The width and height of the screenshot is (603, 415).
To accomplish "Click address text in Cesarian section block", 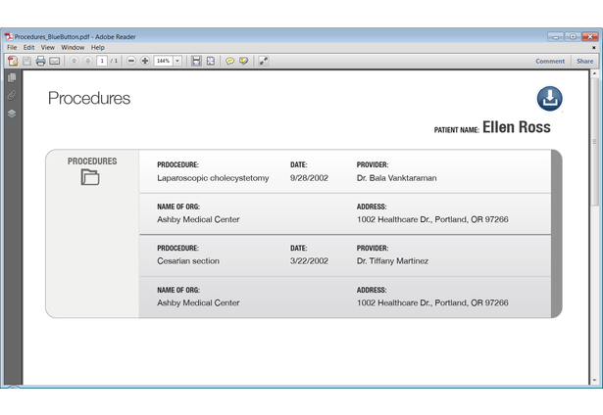I will (x=432, y=302).
